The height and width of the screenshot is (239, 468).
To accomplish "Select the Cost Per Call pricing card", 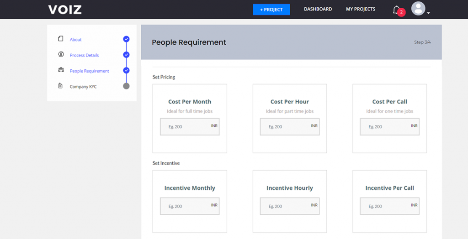I will coord(389,119).
